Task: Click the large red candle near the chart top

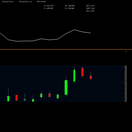Action: (x=82, y=72)
